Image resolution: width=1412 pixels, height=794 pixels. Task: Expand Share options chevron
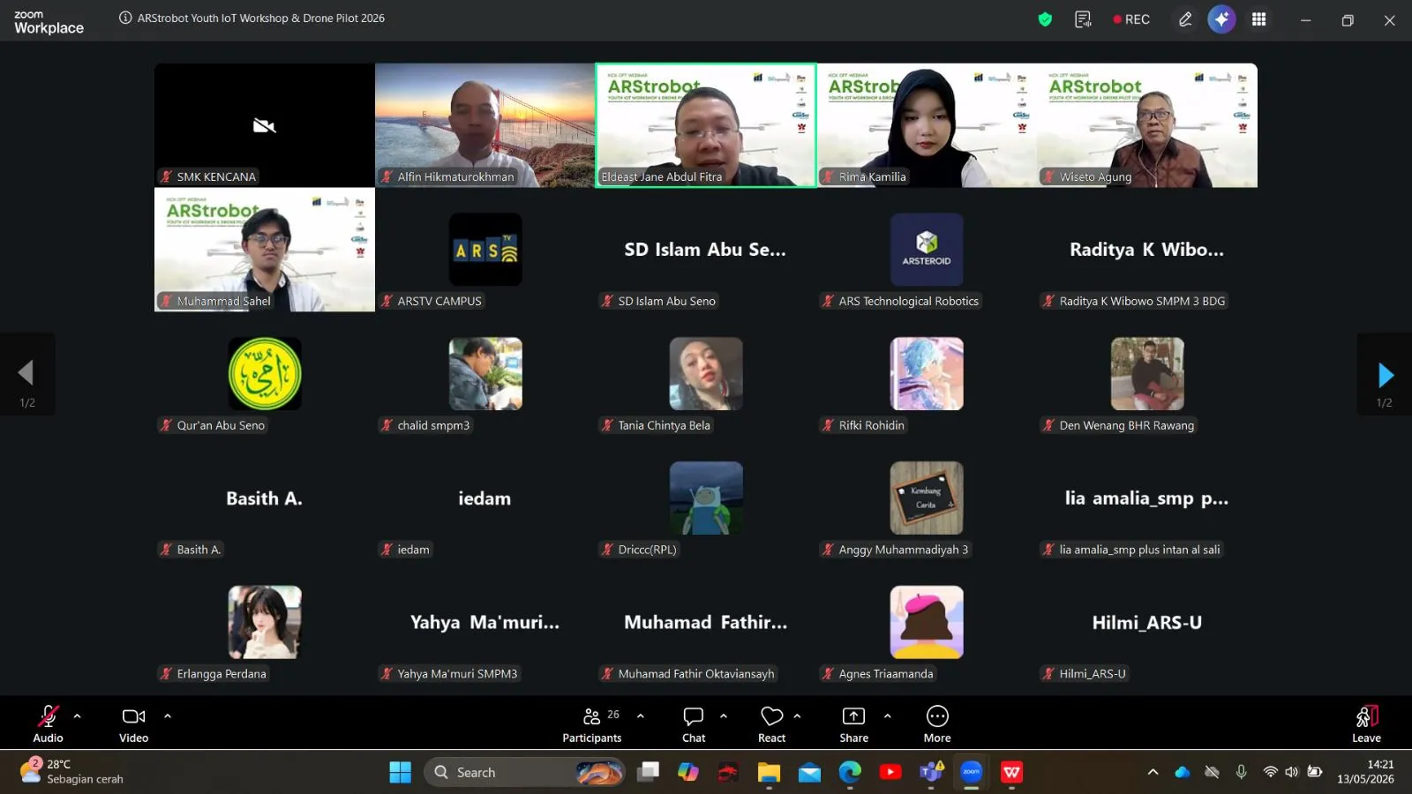coord(888,716)
